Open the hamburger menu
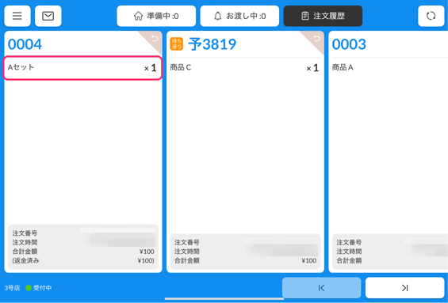Viewport: 448px width, 303px height. click(17, 16)
